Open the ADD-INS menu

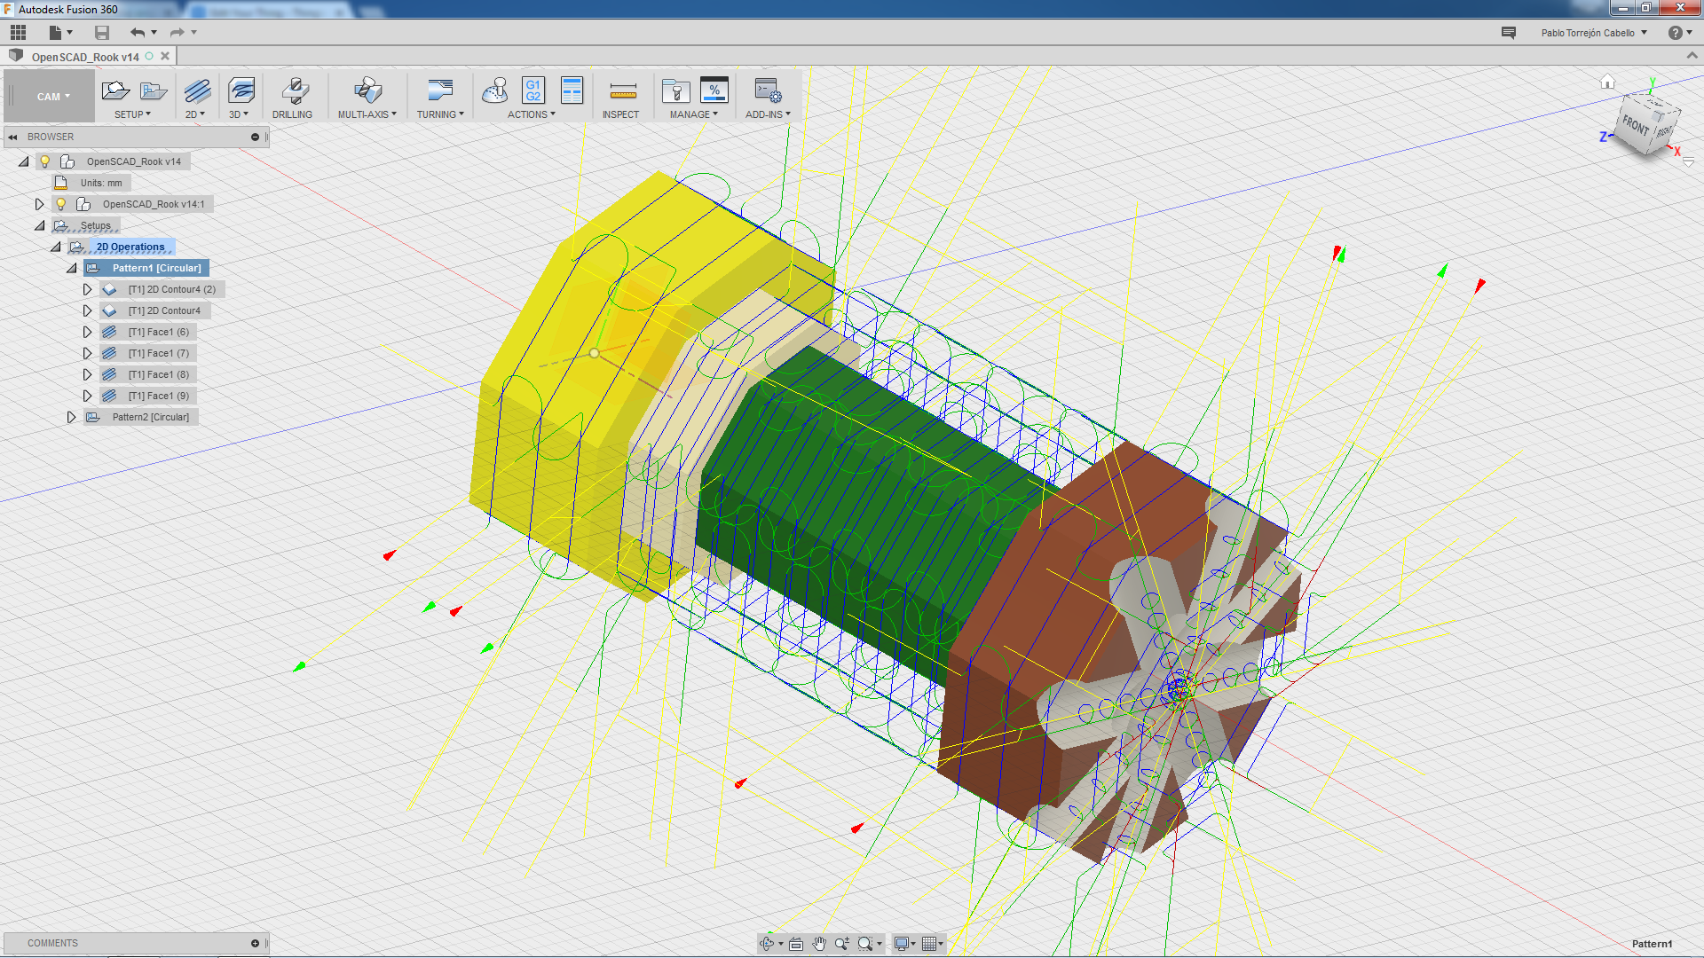pos(768,114)
